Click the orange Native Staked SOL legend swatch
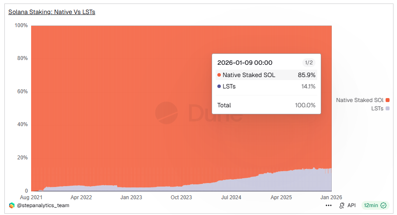The image size is (397, 215). tap(387, 100)
